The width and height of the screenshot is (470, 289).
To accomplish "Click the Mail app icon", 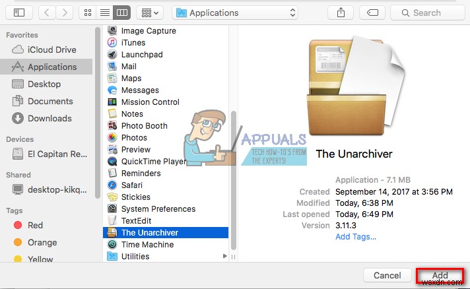I will pos(112,67).
